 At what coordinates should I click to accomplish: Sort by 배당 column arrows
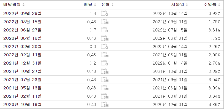[x=95, y=5]
